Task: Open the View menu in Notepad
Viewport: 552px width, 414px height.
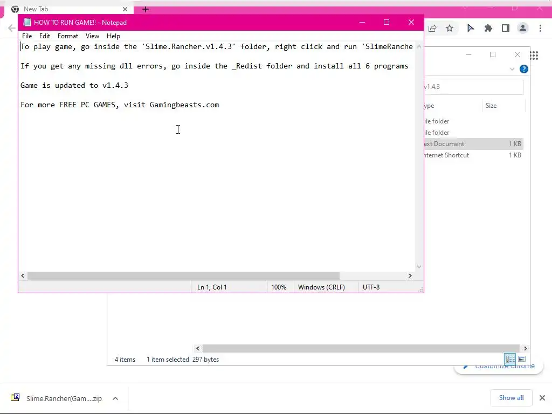Action: point(92,36)
